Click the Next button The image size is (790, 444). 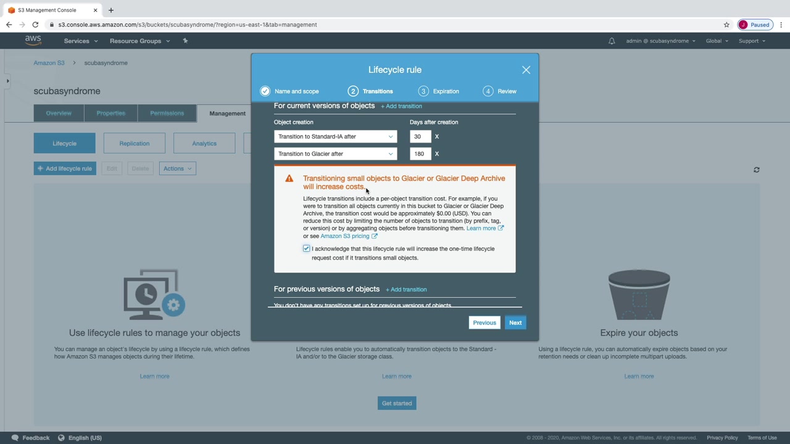coord(515,323)
